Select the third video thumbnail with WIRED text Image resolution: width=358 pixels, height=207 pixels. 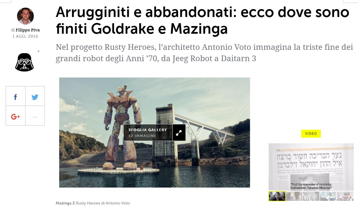[x=311, y=196]
